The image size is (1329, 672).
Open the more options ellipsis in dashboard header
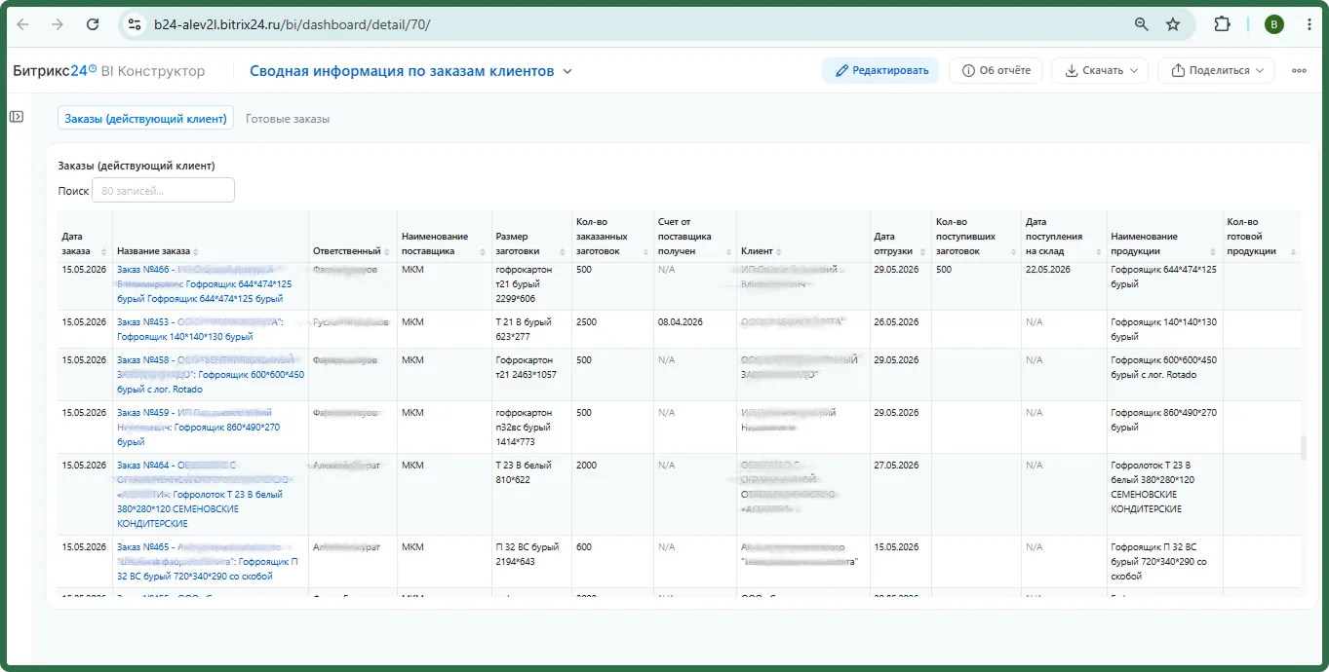pyautogui.click(x=1299, y=70)
